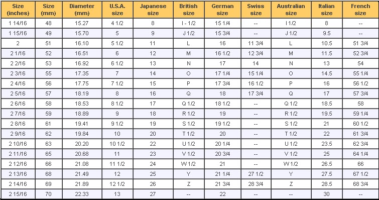This screenshot has width=379, height=200.
Task: Click the British size cell 'Q 1/2'
Action: [x=189, y=104]
